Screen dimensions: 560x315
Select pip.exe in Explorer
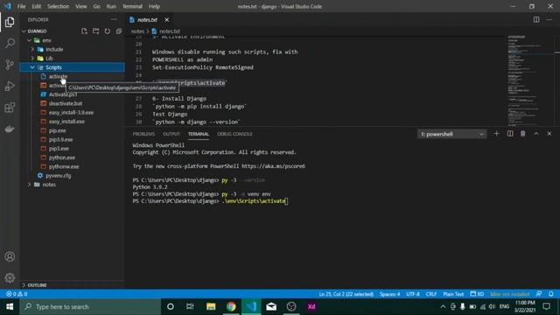point(57,130)
